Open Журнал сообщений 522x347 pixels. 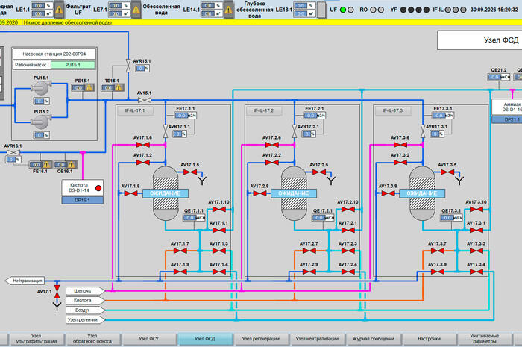[x=373, y=339]
